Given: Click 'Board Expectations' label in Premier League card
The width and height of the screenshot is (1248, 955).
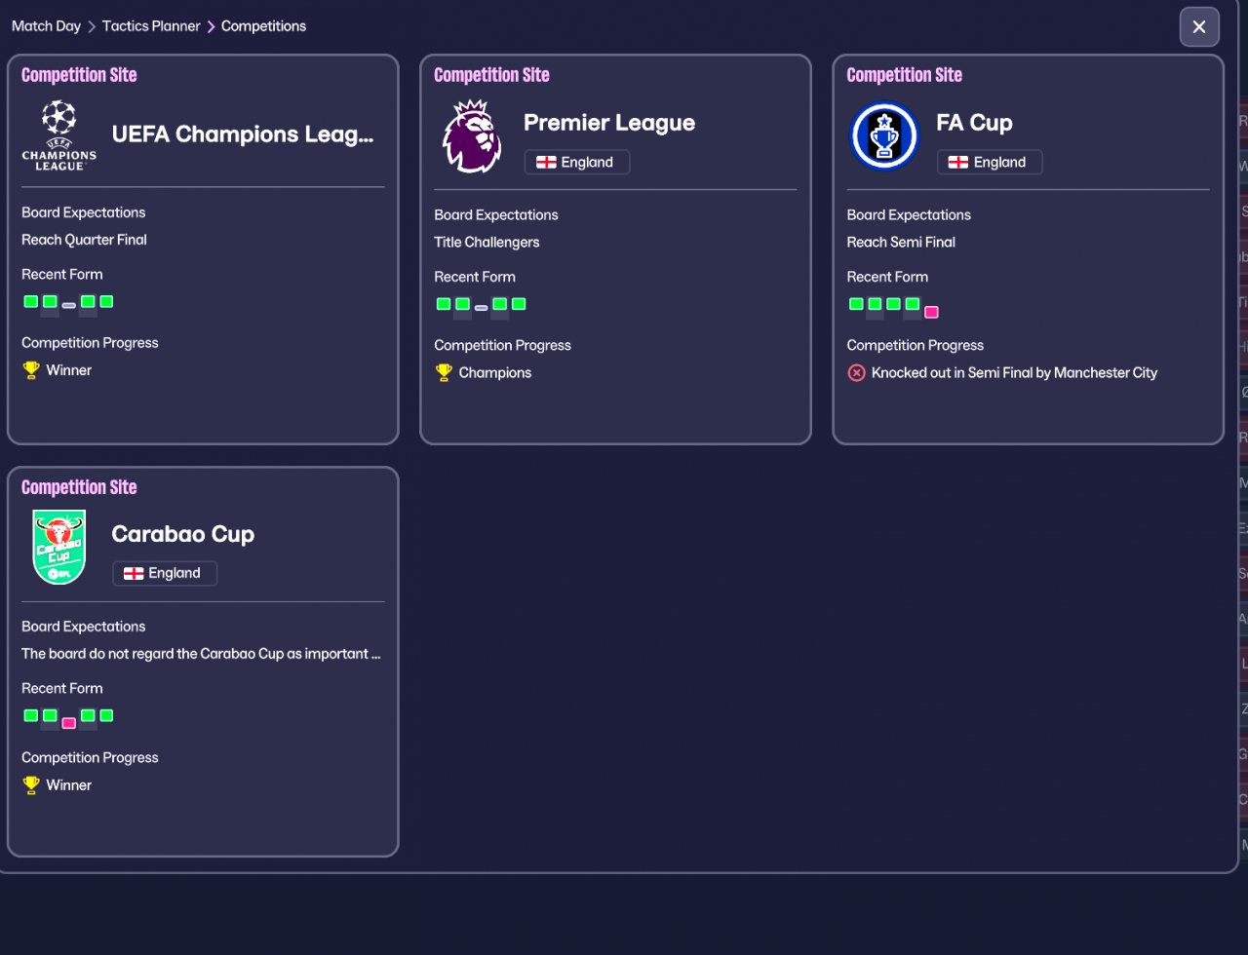Looking at the screenshot, I should click(496, 214).
